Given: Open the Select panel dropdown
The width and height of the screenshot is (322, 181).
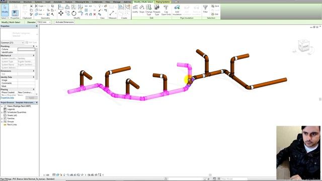Looking at the screenshot, I should pyautogui.click(x=5, y=18).
